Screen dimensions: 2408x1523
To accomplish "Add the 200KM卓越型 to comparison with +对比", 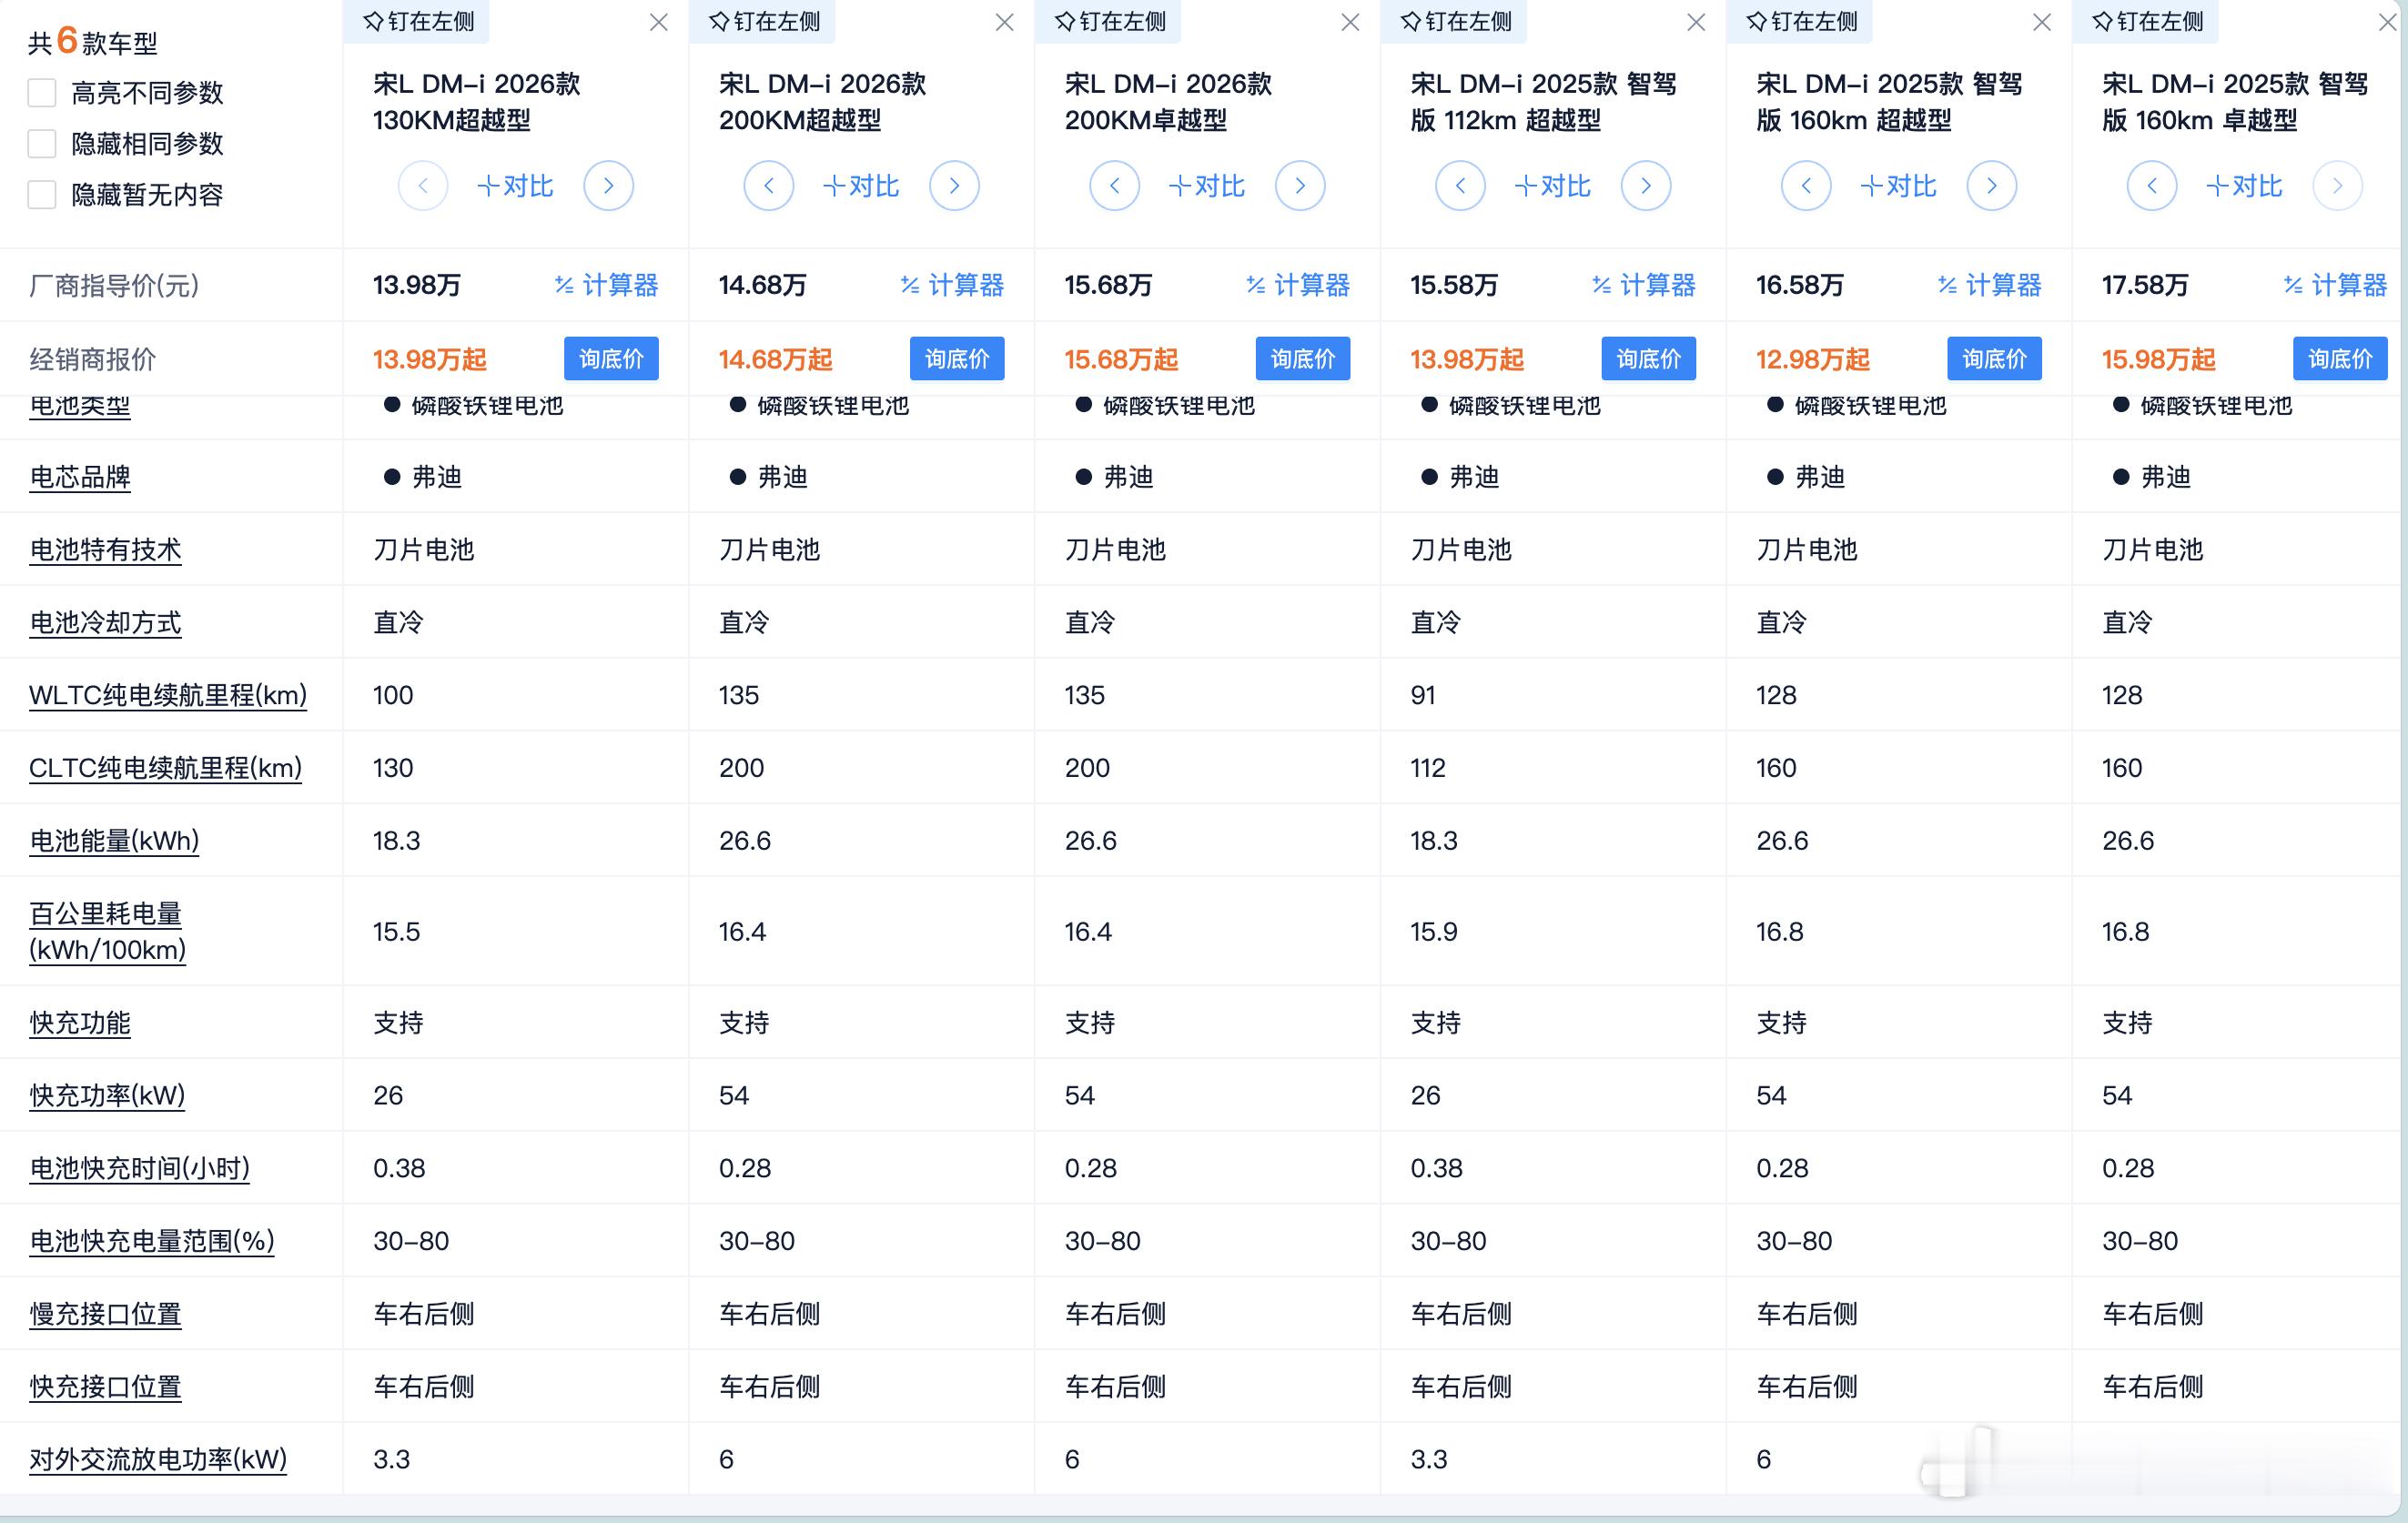I will [1206, 186].
